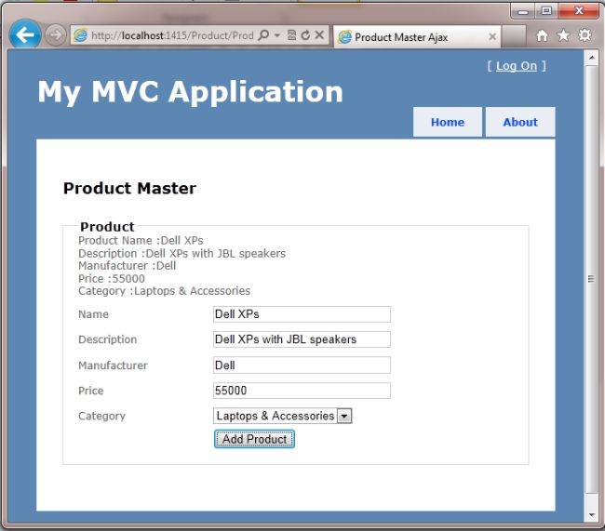Click the 'Price :55000' text line

[x=112, y=278]
